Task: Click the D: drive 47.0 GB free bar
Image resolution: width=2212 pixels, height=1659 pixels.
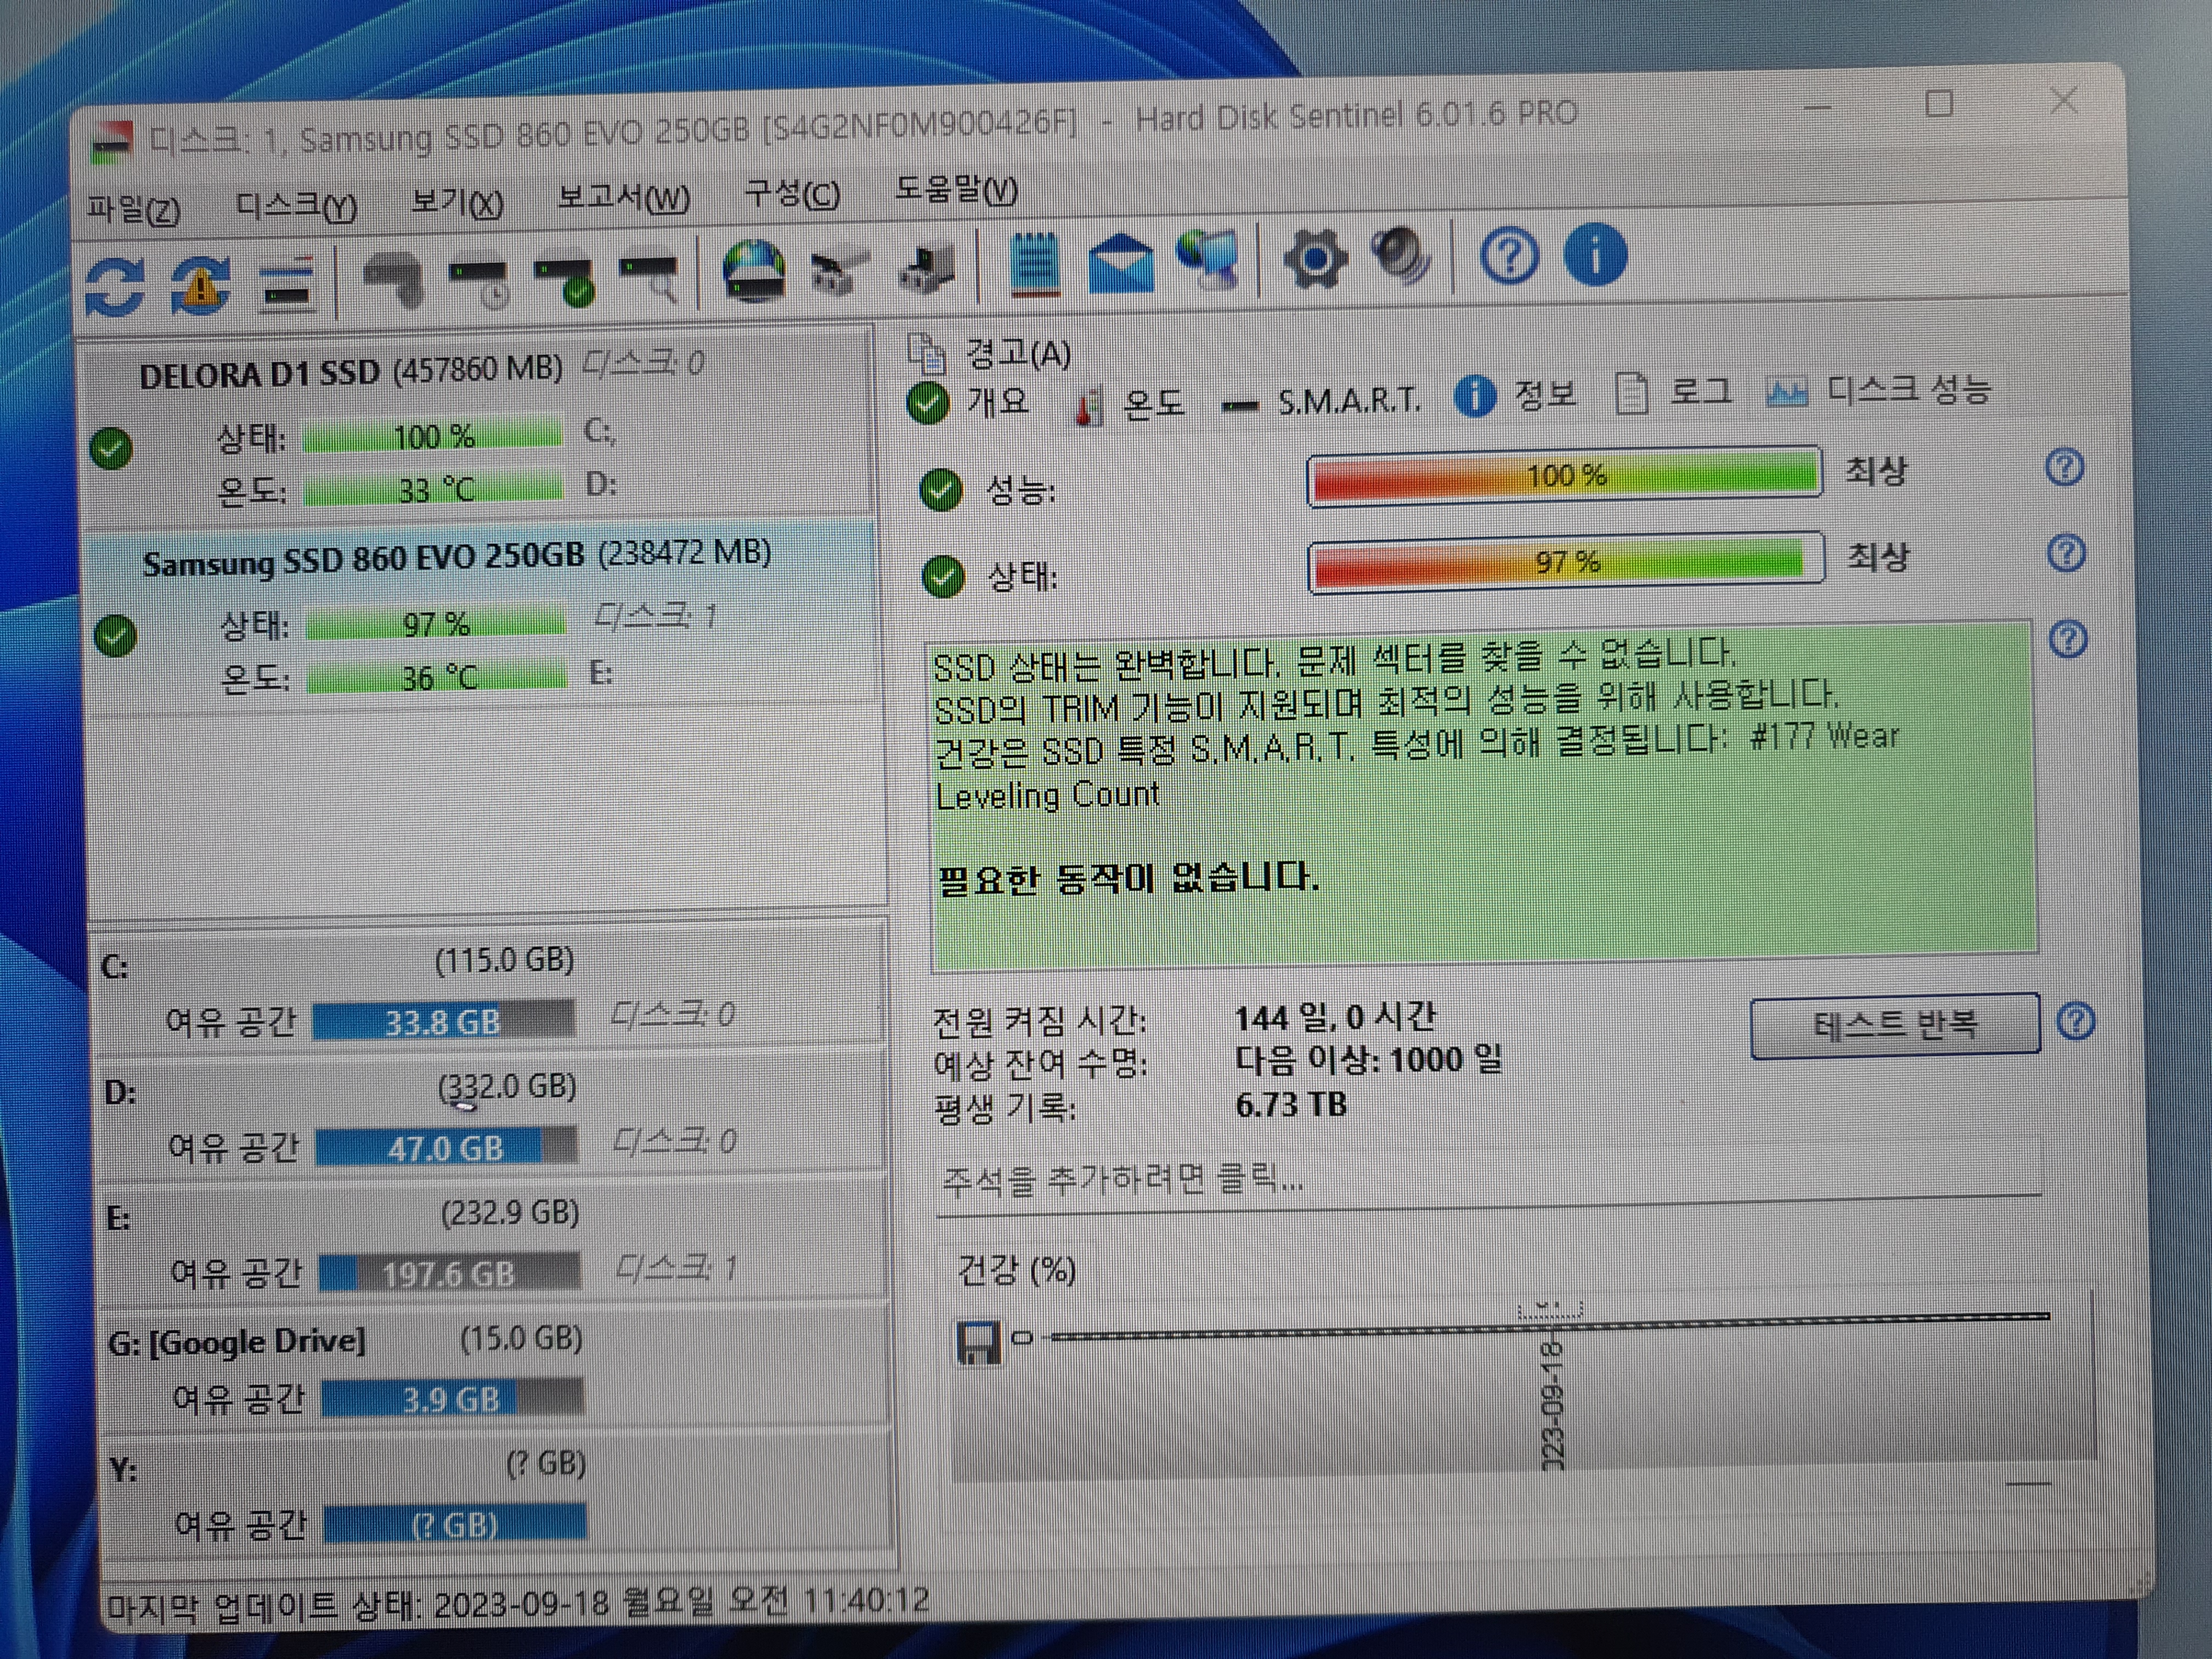Action: (446, 1147)
